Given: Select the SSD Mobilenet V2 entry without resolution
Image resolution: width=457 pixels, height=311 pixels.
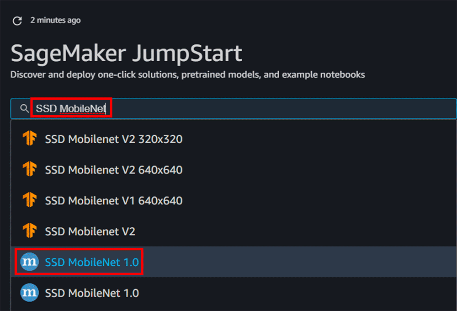Looking at the screenshot, I should pos(90,231).
